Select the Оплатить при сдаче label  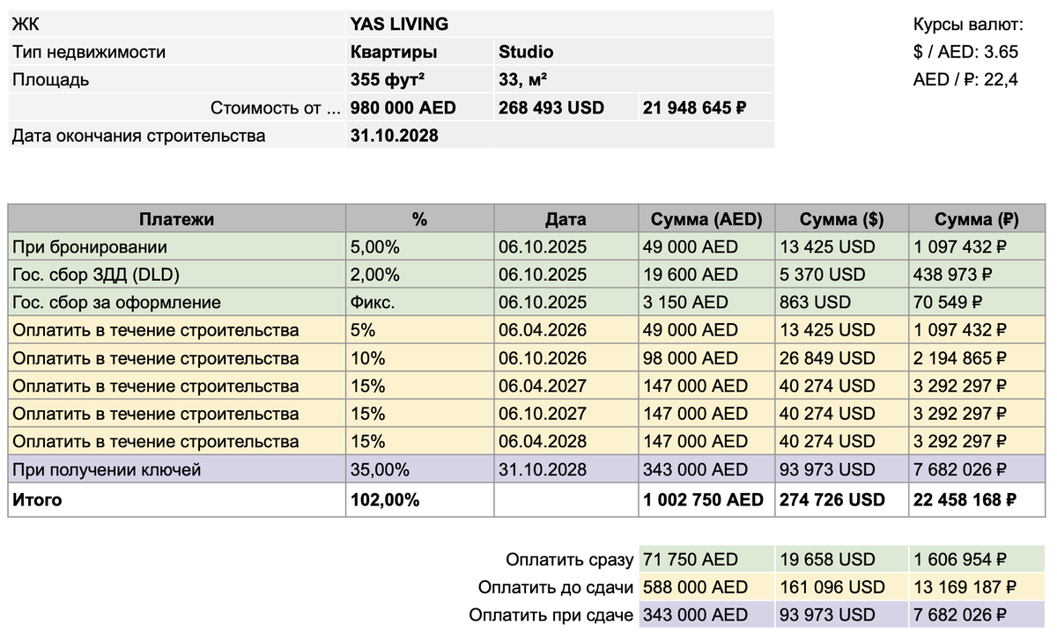click(551, 614)
